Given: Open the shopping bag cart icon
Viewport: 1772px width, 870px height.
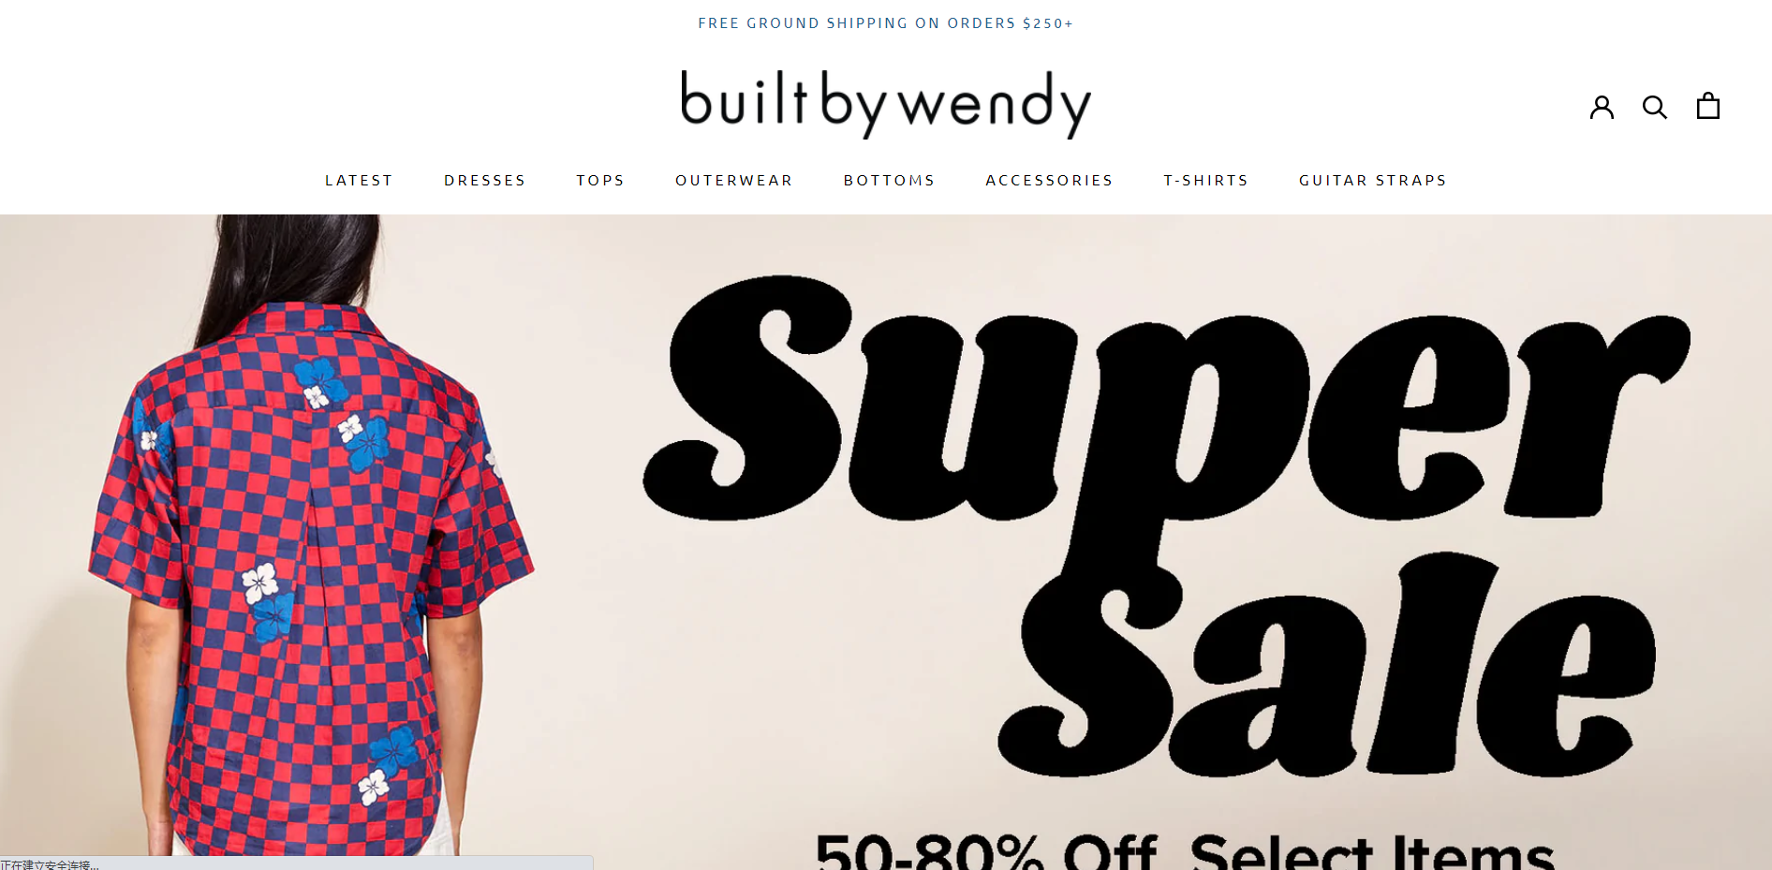Looking at the screenshot, I should click(x=1707, y=106).
